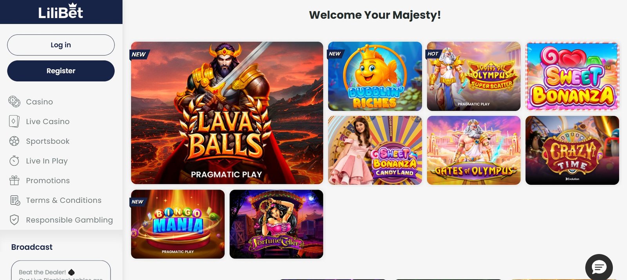Click the Terms & Conditions document icon
The width and height of the screenshot is (627, 280).
(15, 200)
